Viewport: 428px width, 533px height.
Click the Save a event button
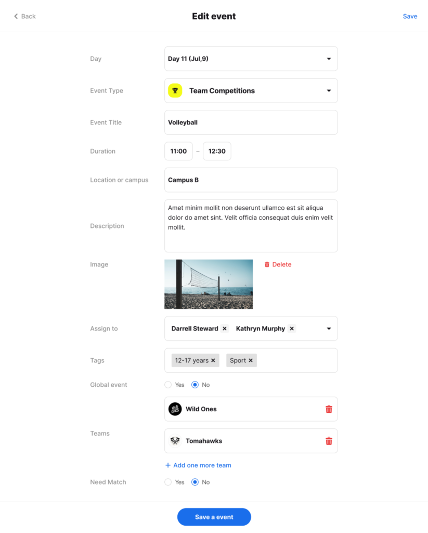214,517
